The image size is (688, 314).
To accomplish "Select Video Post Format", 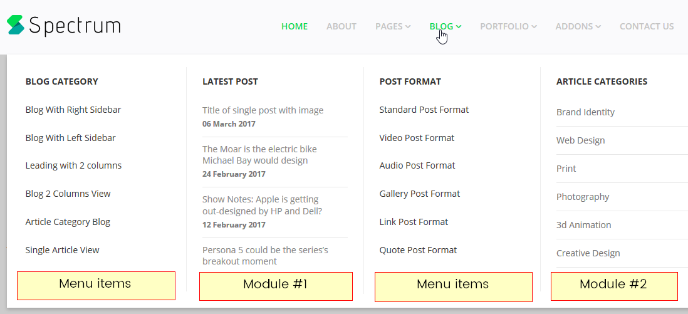I will coord(417,138).
